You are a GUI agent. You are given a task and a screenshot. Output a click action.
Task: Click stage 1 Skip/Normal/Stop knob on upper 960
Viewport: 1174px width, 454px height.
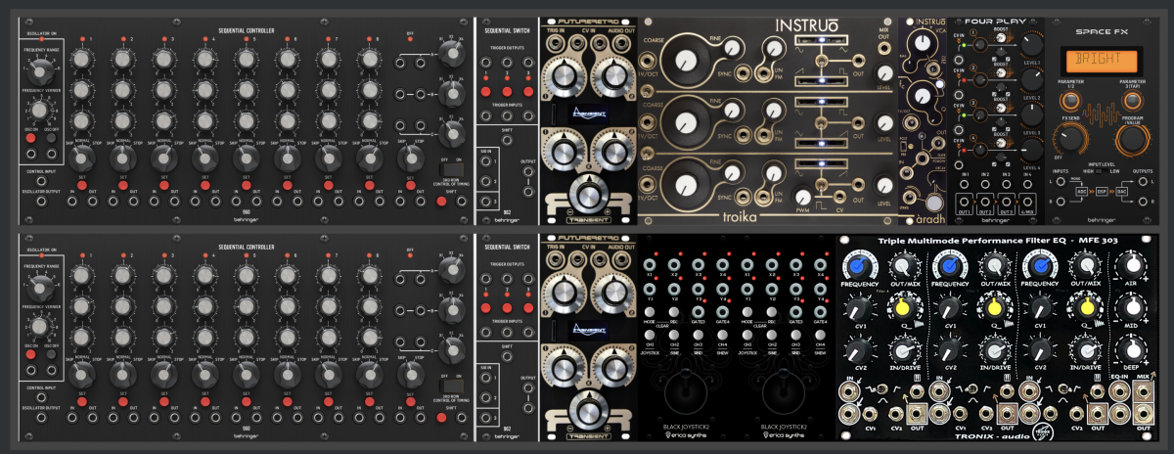point(80,157)
